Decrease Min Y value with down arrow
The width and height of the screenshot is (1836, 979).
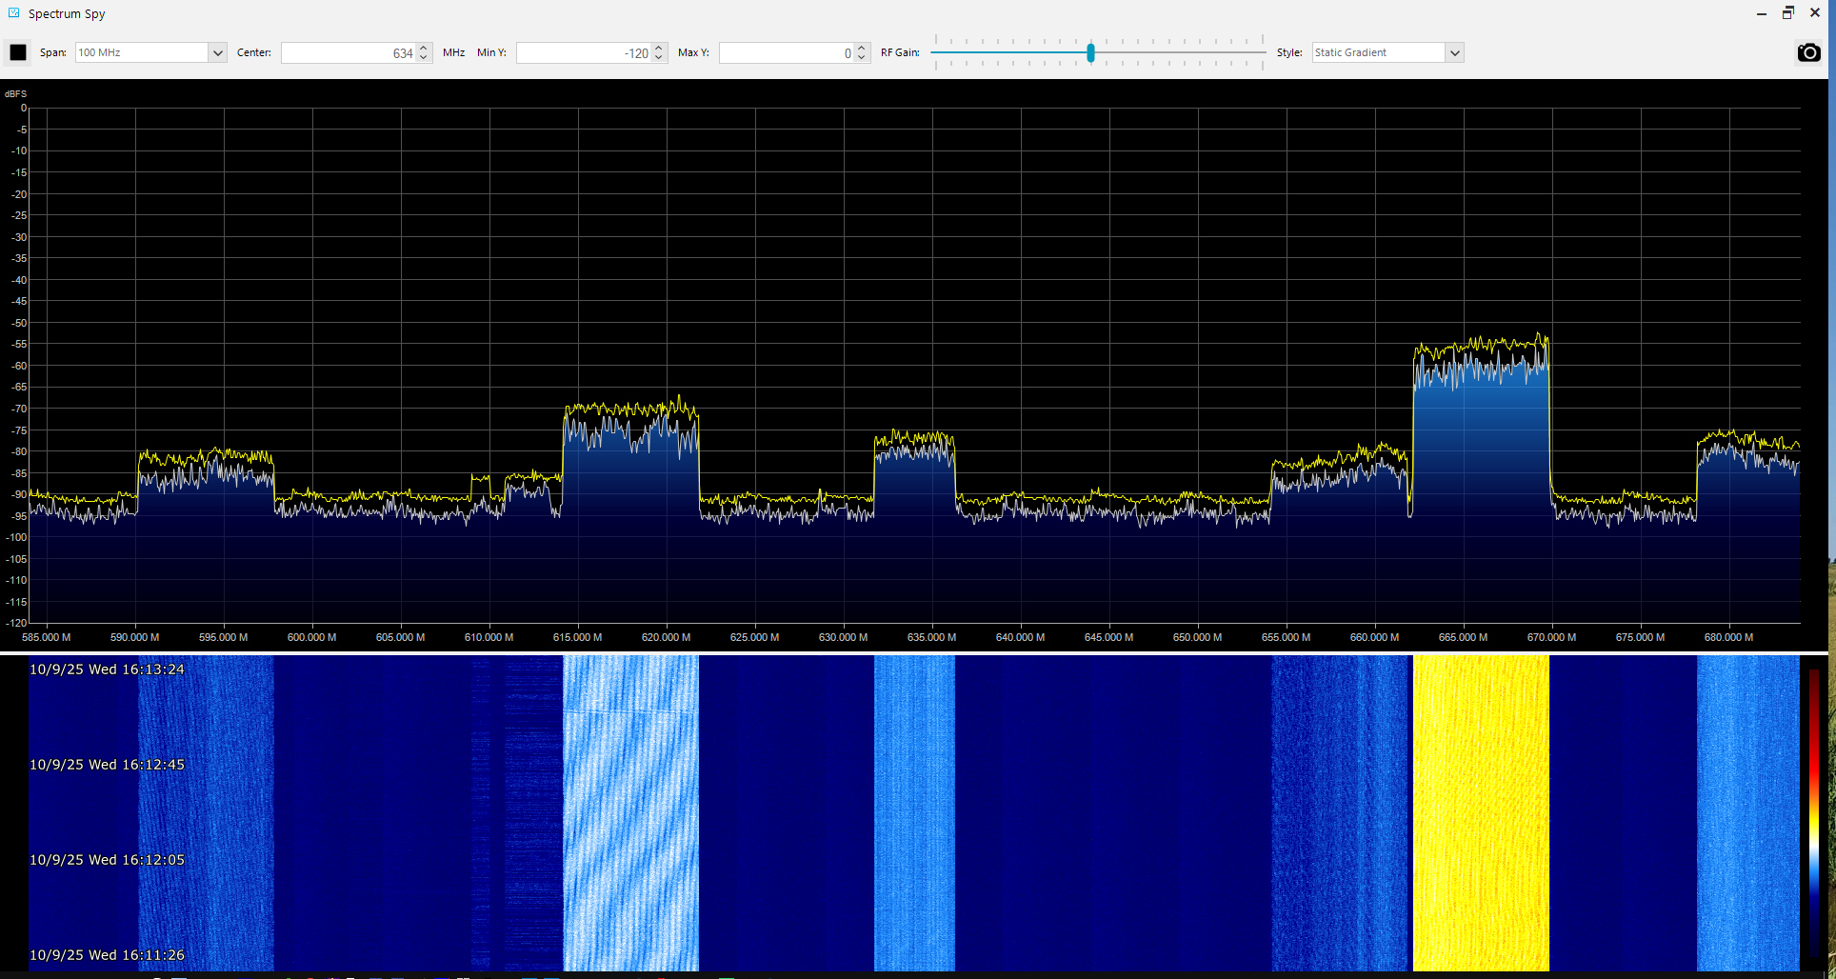tap(659, 58)
